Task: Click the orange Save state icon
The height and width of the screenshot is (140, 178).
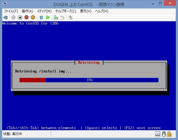Action: (33, 17)
